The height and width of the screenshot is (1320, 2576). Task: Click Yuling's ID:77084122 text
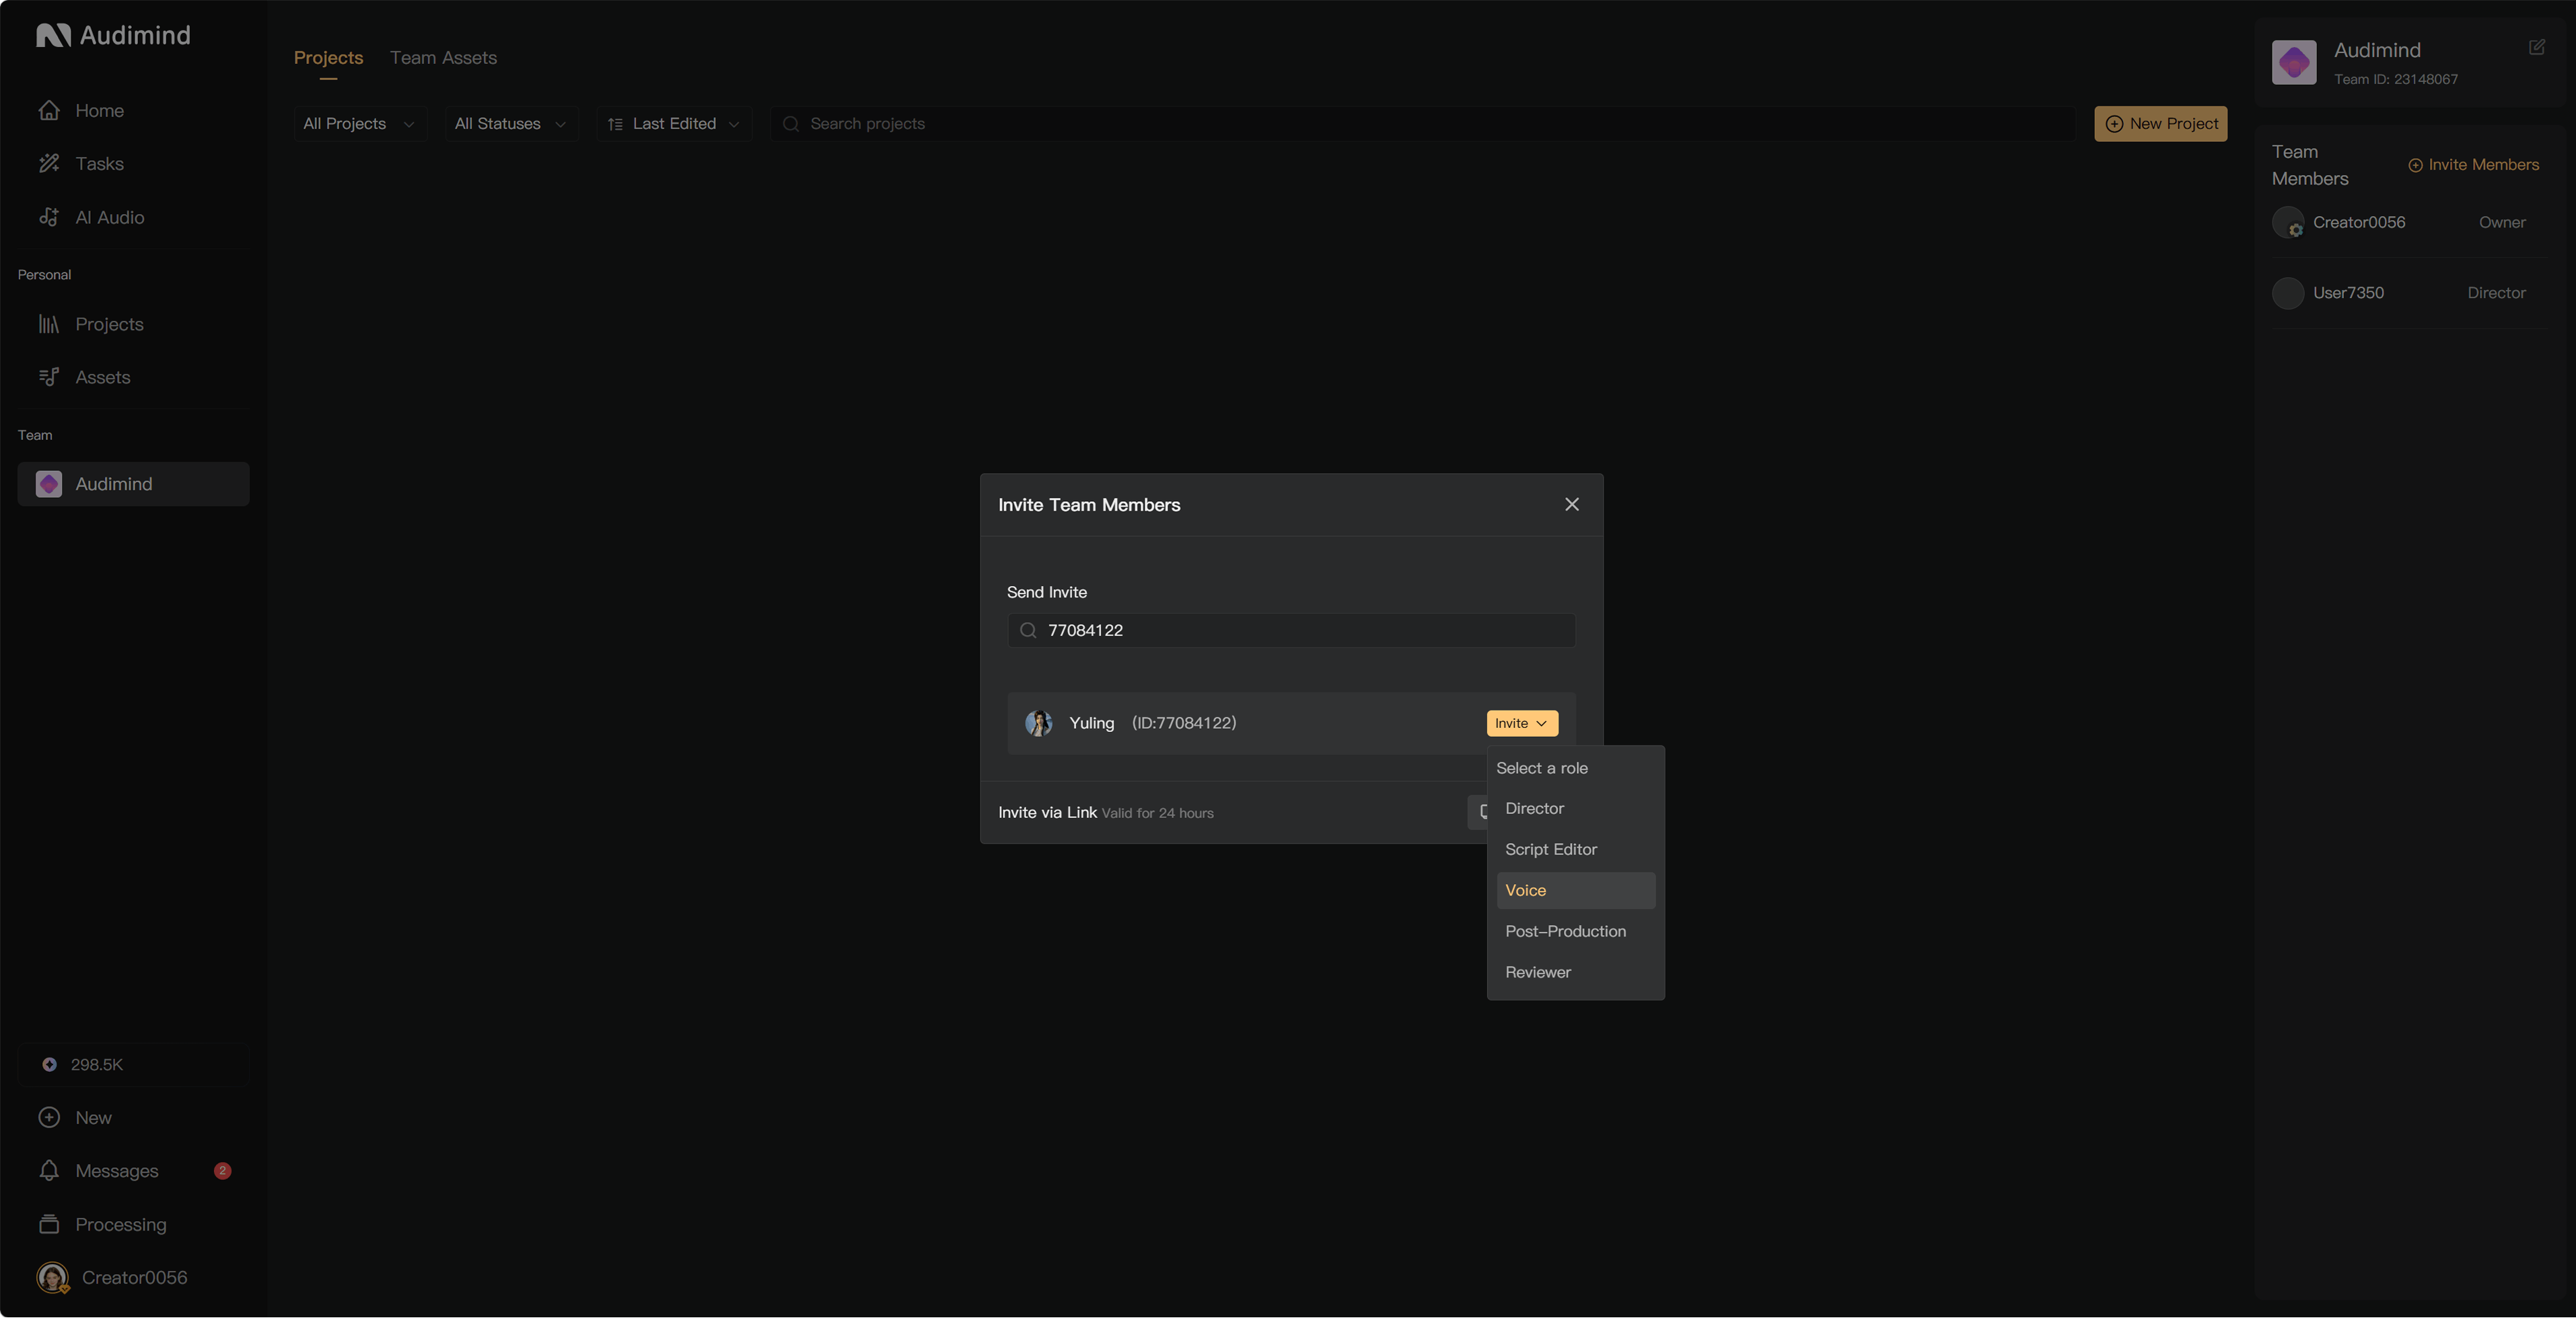pos(1183,724)
